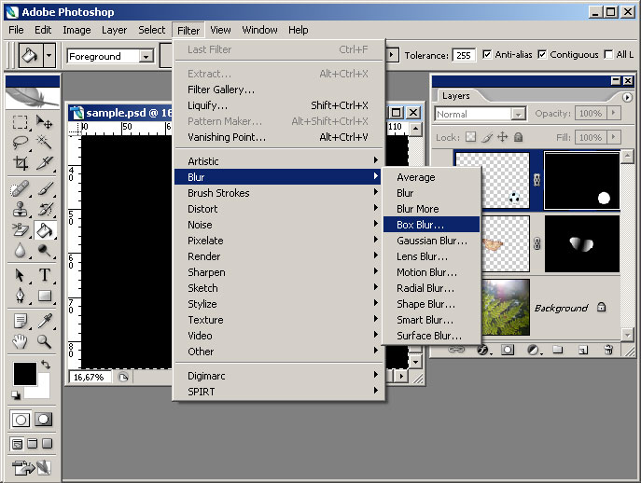The image size is (641, 483).
Task: Open the Layers panel options menu
Action: [627, 97]
